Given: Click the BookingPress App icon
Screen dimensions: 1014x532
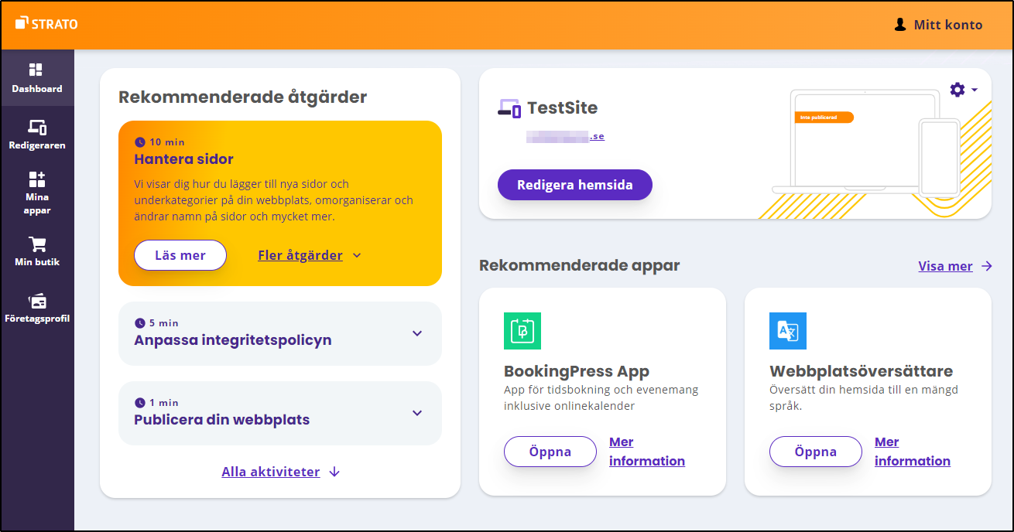Looking at the screenshot, I should [522, 331].
